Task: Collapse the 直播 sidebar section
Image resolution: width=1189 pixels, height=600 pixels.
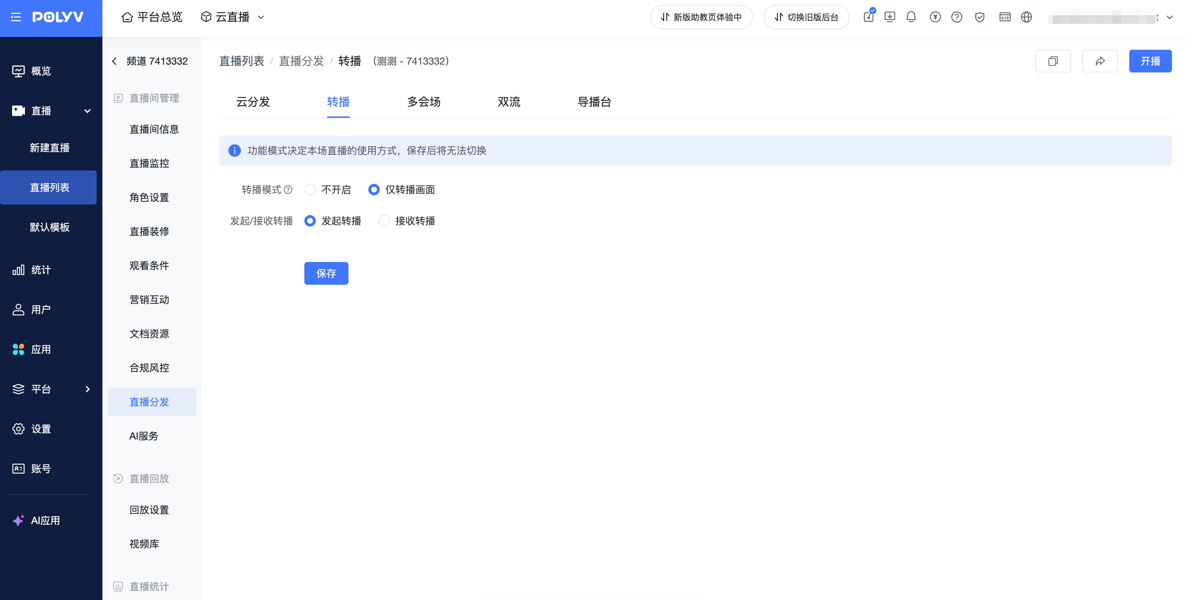Action: [x=87, y=111]
